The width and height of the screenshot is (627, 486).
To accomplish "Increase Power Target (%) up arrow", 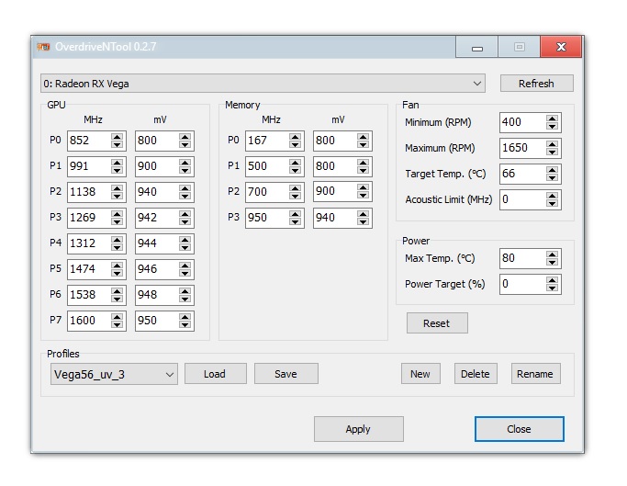I will pos(553,280).
